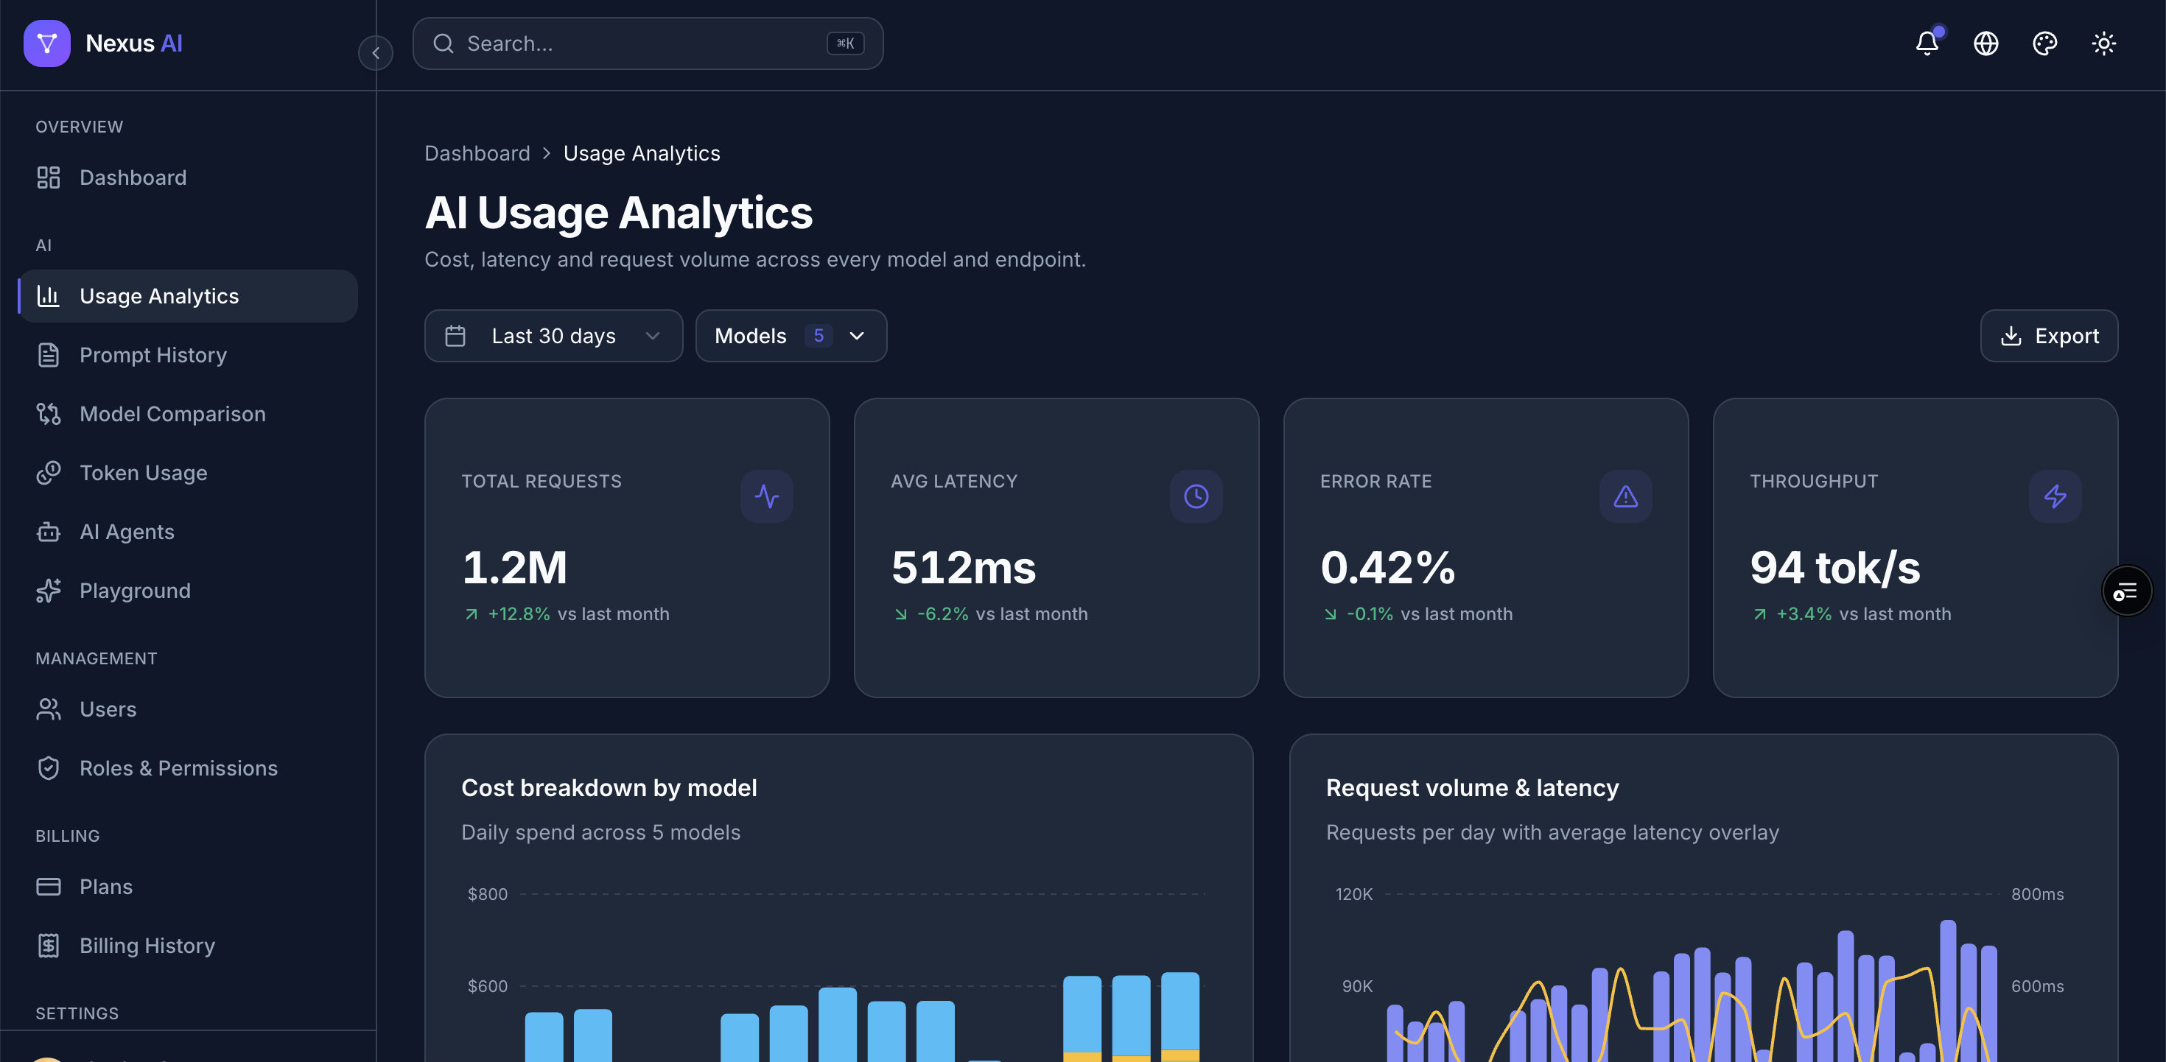Open Users management page
Viewport: 2166px width, 1062px height.
(188, 708)
